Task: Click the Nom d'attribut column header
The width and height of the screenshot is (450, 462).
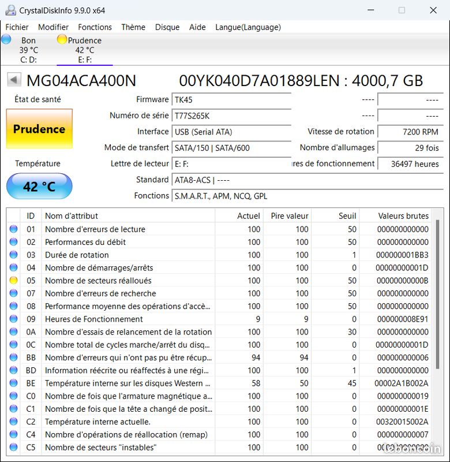Action: coord(128,215)
